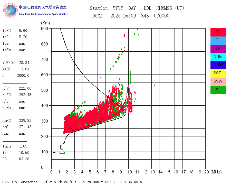Click the date value Dec09

click(130, 16)
